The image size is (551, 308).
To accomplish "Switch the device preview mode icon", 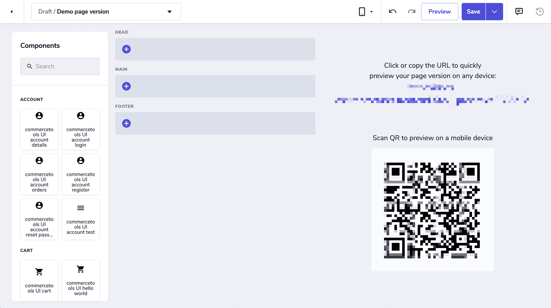I will pyautogui.click(x=362, y=11).
